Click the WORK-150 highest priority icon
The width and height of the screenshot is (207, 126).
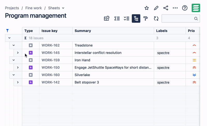194,67
